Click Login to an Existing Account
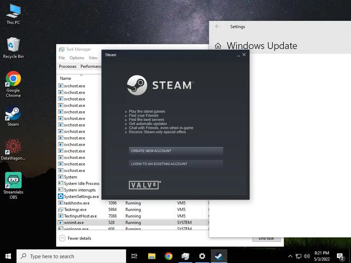Image resolution: width=351 pixels, height=263 pixels. 176,164
